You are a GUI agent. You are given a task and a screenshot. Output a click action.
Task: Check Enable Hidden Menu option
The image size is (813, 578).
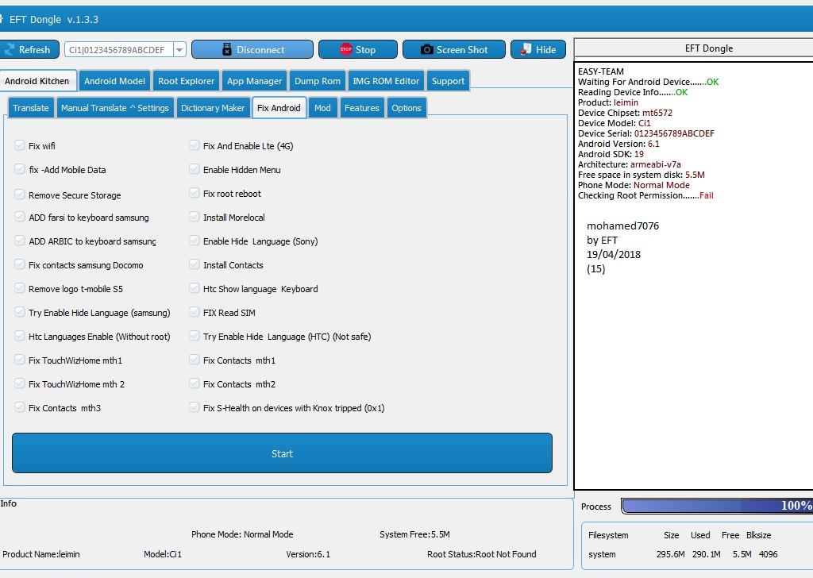(x=195, y=169)
